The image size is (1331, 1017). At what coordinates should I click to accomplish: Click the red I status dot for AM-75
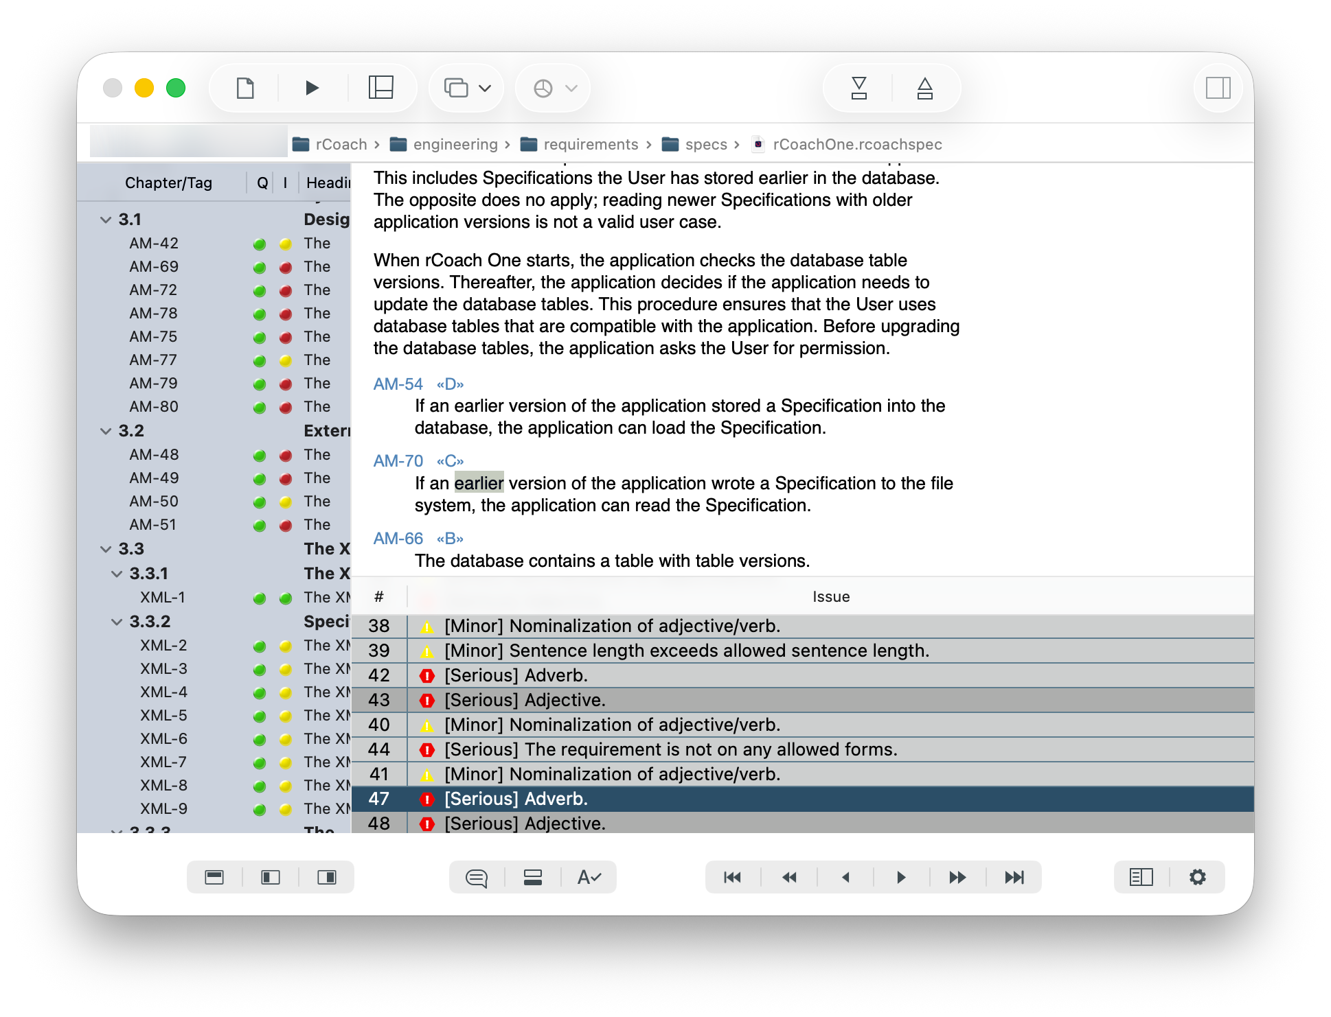click(x=286, y=338)
